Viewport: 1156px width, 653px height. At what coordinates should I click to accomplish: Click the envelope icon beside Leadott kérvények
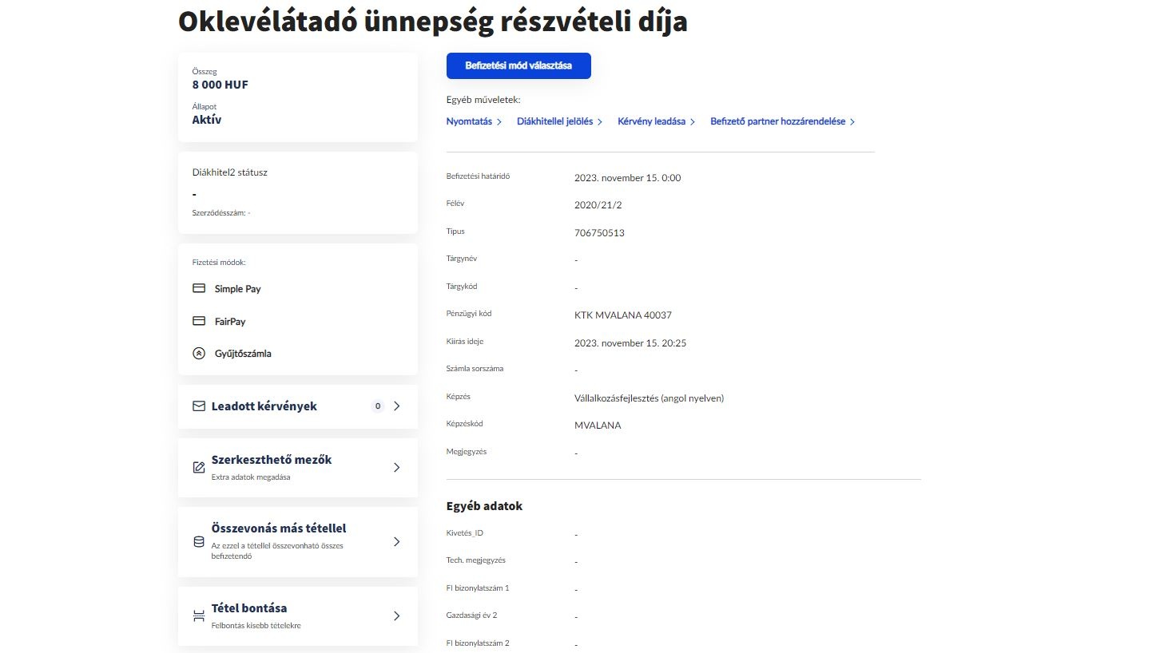pyautogui.click(x=199, y=406)
